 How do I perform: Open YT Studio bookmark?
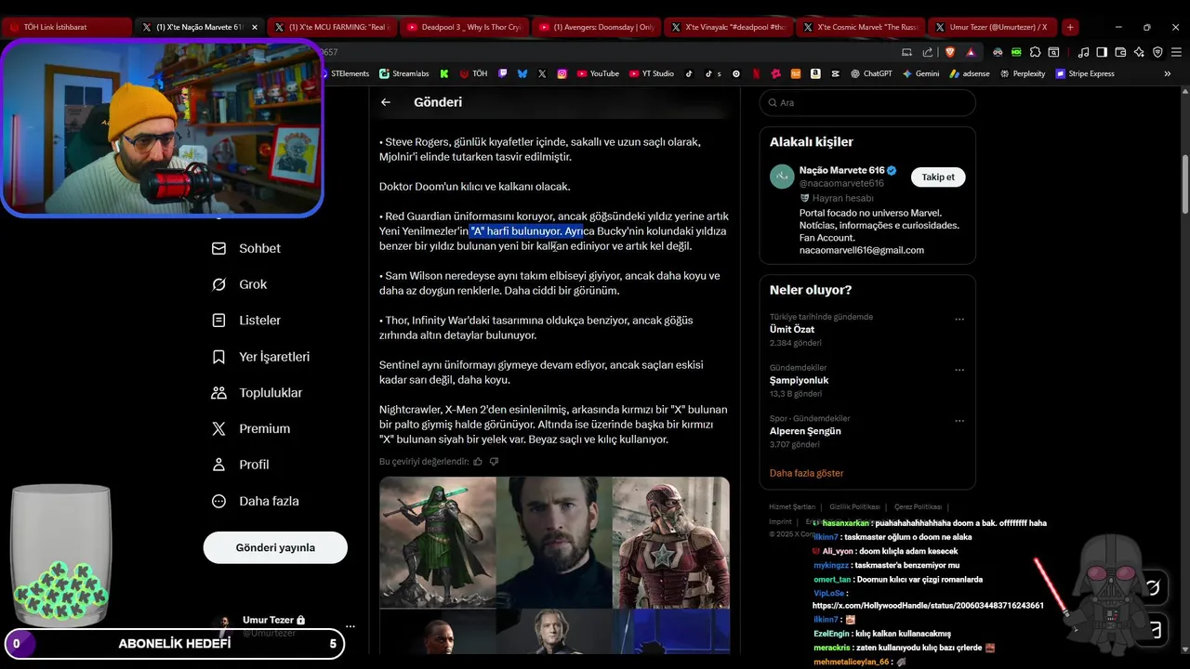pyautogui.click(x=652, y=73)
